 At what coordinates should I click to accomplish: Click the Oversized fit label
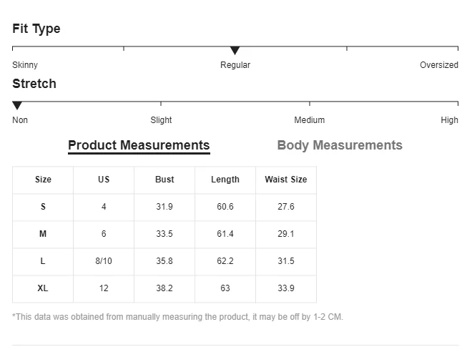(x=438, y=65)
